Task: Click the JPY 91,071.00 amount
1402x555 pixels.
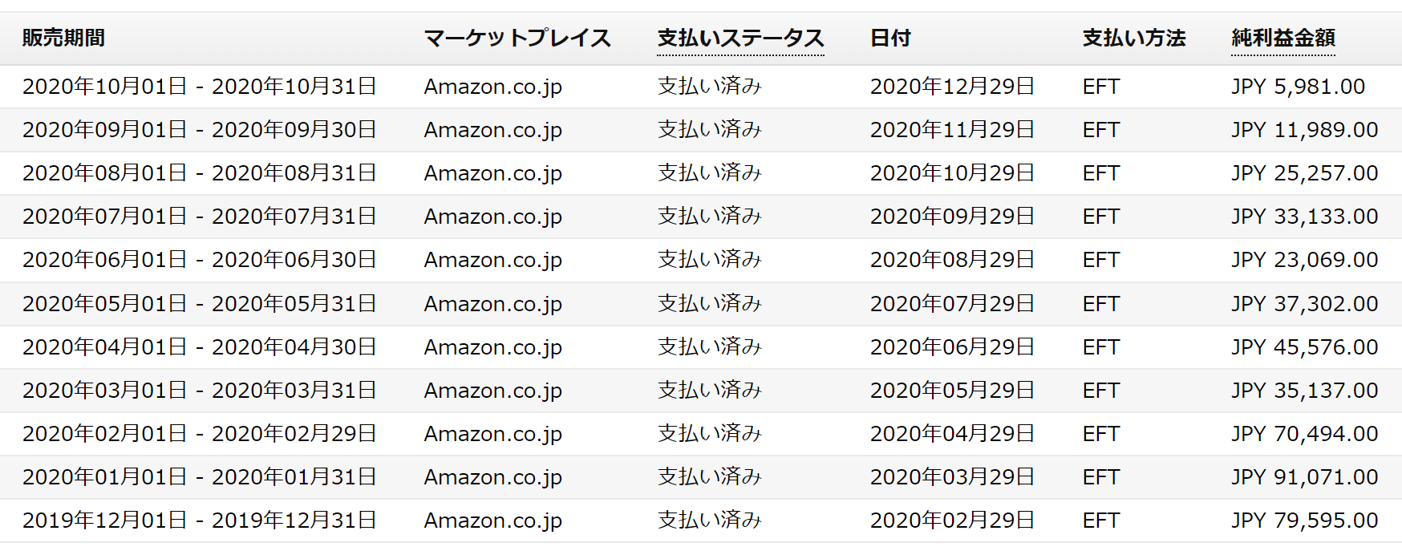Action: (1304, 477)
